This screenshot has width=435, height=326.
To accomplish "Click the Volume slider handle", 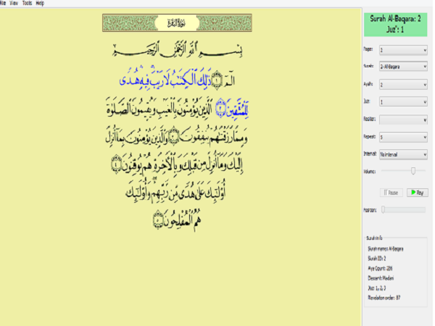I will coord(413,171).
